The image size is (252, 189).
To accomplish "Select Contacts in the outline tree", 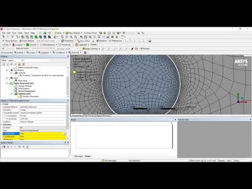I will (x=22, y=73).
